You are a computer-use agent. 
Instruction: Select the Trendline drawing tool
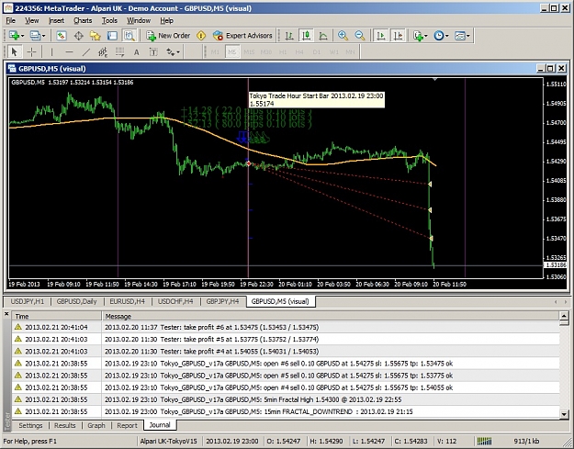click(x=86, y=52)
